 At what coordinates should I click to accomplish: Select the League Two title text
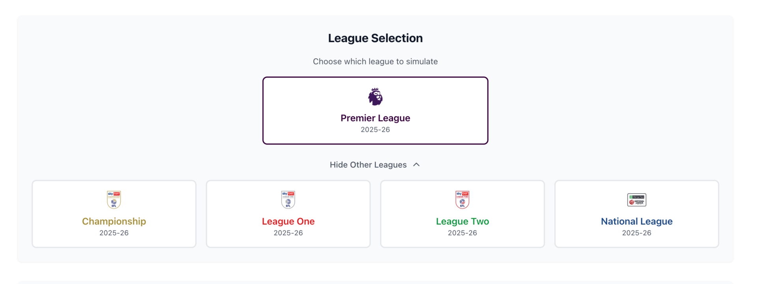coord(462,221)
